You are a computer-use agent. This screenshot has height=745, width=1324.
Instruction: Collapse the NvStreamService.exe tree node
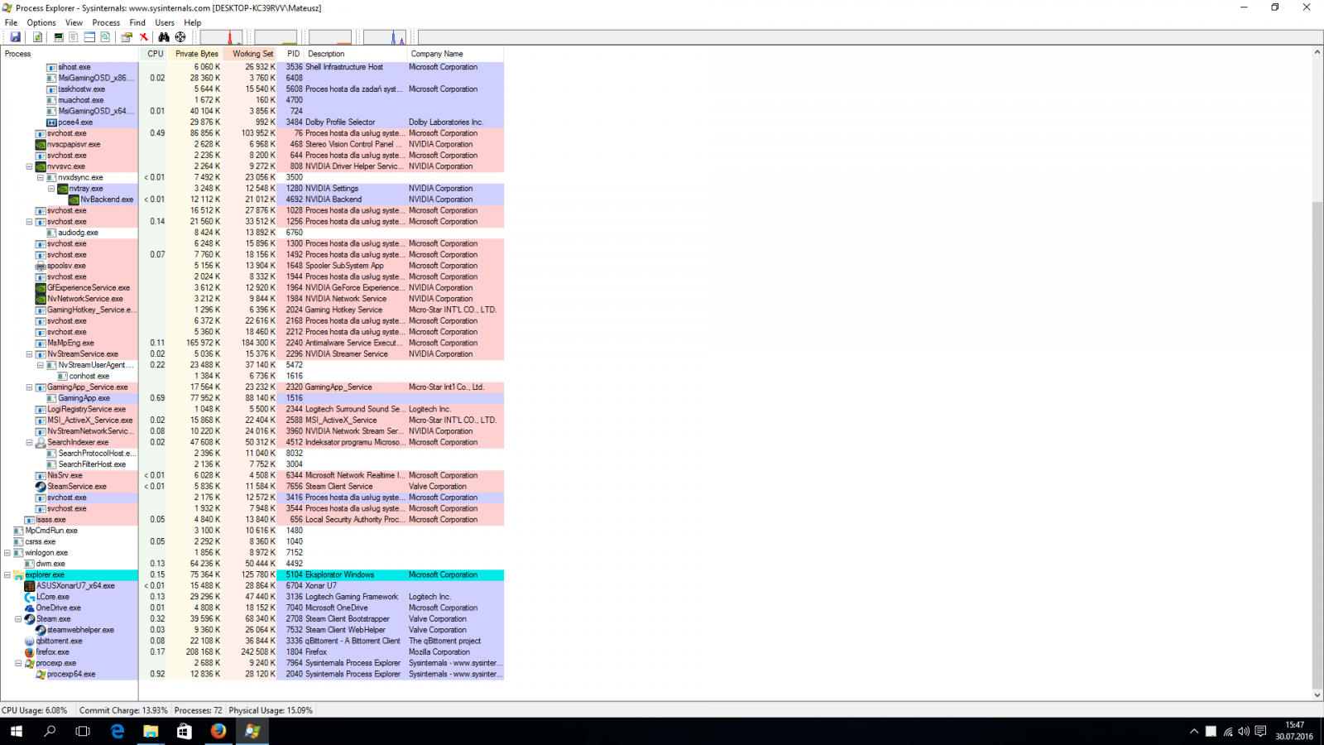[x=29, y=354]
